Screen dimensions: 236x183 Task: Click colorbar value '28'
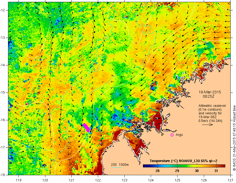[x=157, y=171]
